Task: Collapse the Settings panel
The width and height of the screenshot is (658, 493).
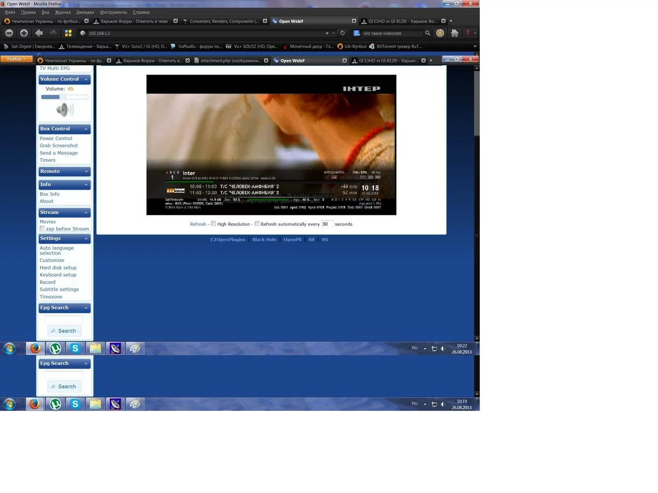Action: (86, 239)
